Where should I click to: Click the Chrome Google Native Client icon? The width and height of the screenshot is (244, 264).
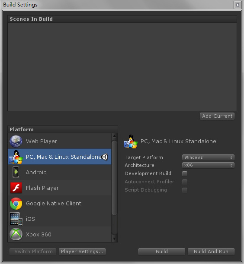pyautogui.click(x=16, y=203)
